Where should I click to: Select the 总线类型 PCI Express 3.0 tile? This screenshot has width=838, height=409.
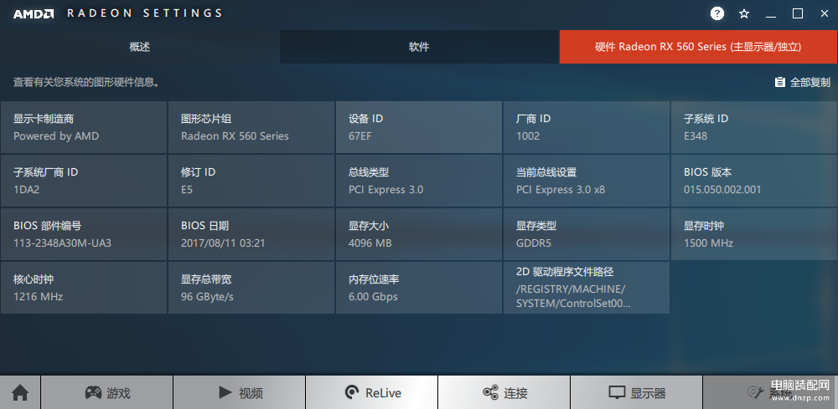pyautogui.click(x=419, y=181)
